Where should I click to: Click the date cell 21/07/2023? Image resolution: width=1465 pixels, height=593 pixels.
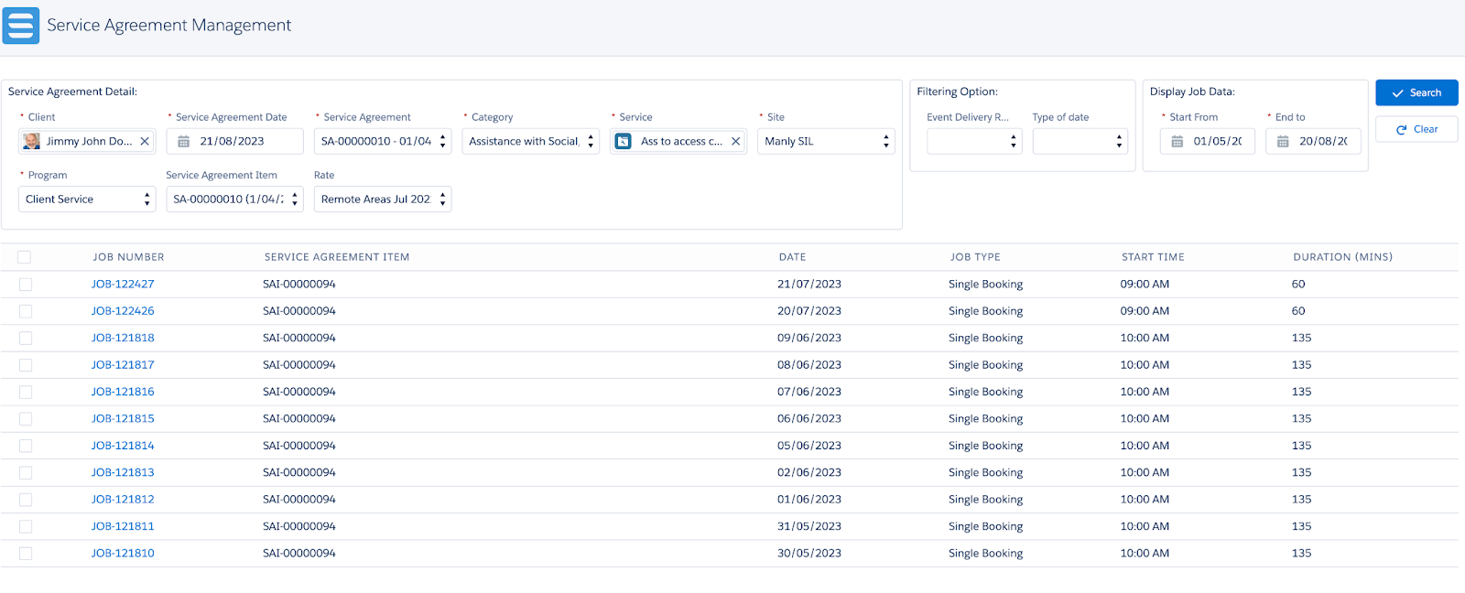(x=809, y=285)
